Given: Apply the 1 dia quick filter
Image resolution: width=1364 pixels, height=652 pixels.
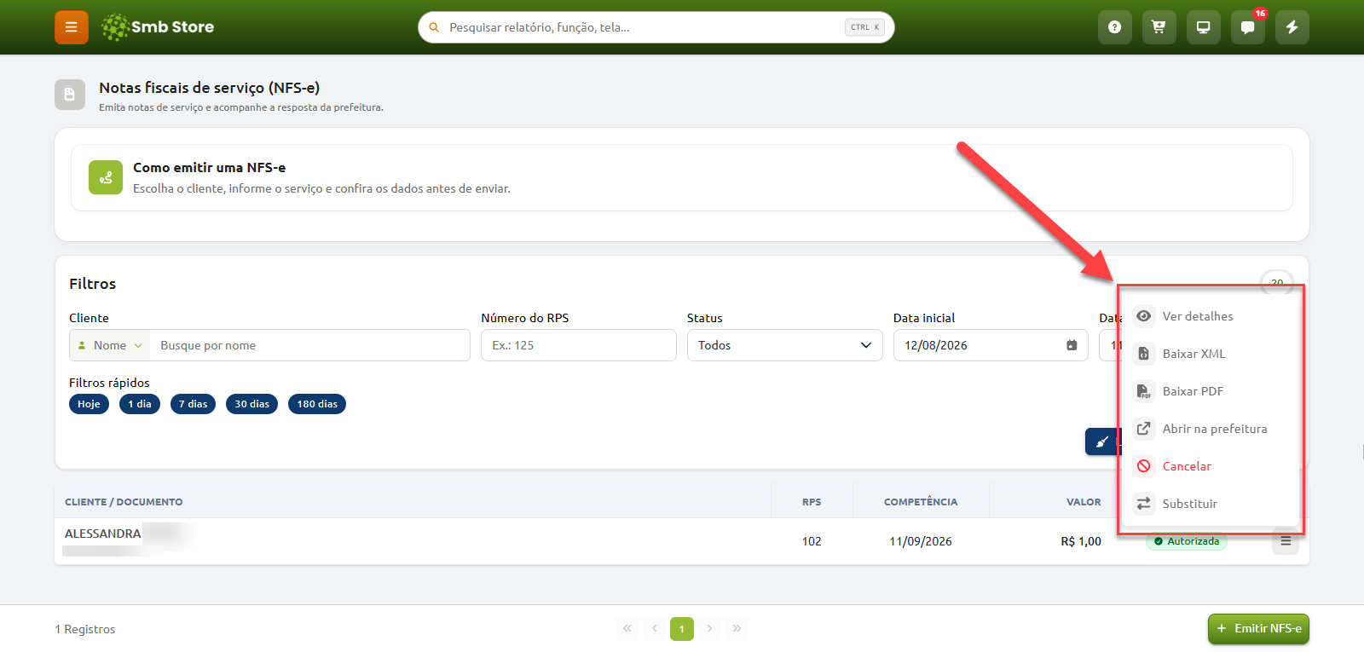Looking at the screenshot, I should pos(140,404).
